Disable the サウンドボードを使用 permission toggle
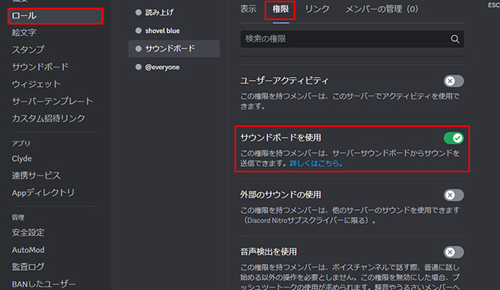The height and width of the screenshot is (290, 500). click(453, 138)
